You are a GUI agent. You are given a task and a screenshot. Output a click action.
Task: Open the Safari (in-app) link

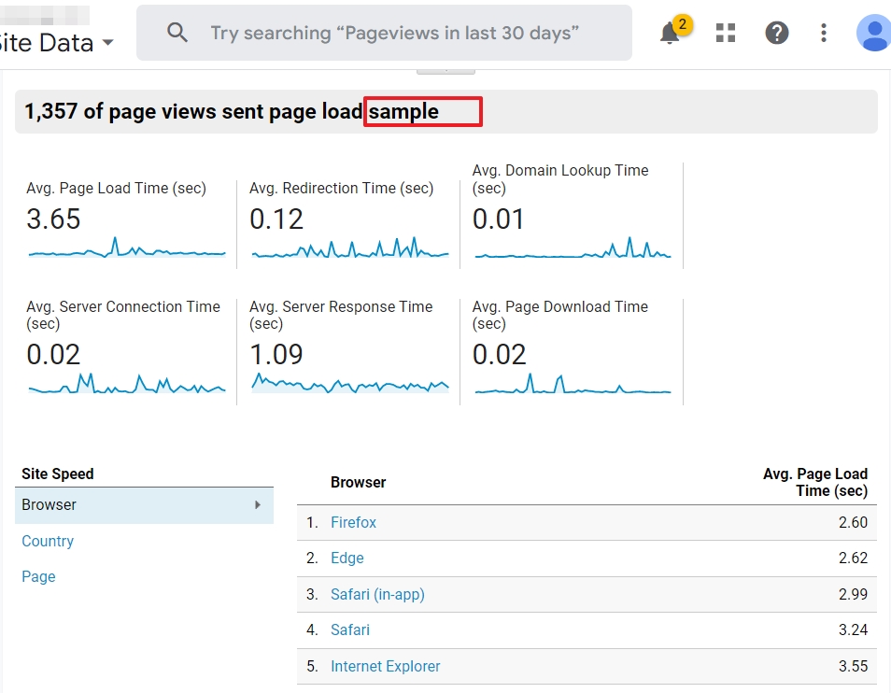[377, 594]
